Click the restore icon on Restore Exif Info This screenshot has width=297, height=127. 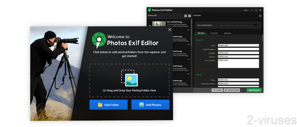click(x=196, y=90)
